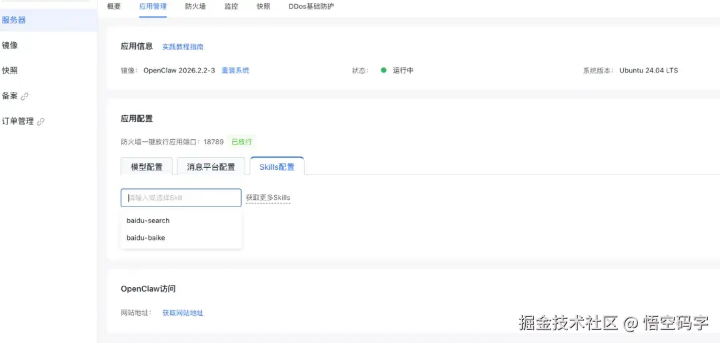Choose baidu-search from the dropdown
The height and width of the screenshot is (343, 720).
click(x=181, y=220)
